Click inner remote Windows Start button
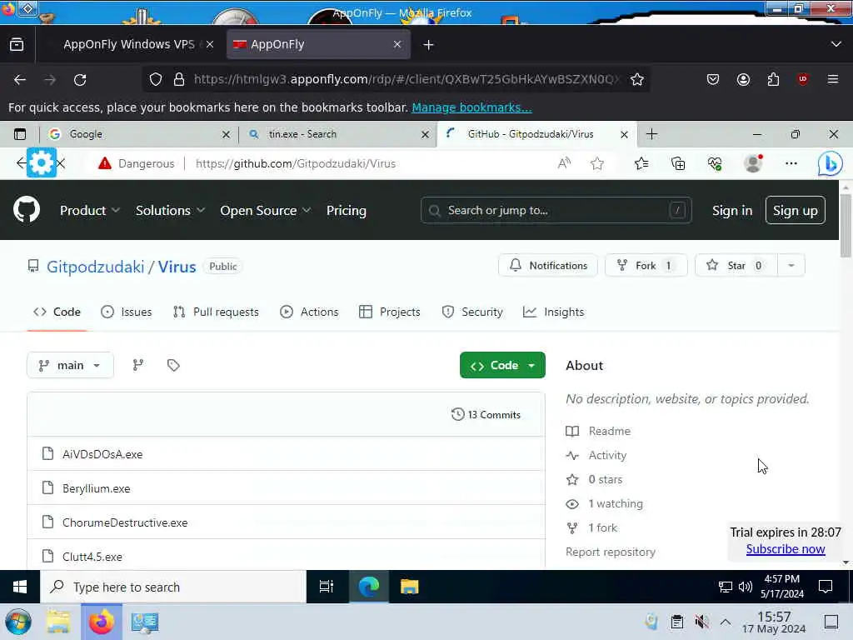853x640 pixels. (x=20, y=587)
